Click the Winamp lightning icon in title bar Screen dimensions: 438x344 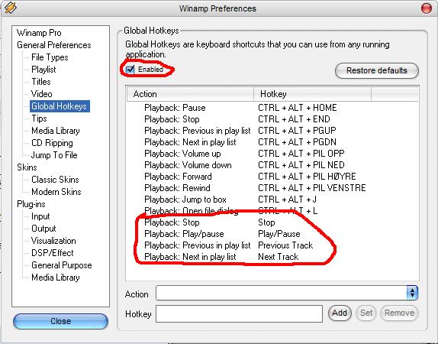[x=11, y=8]
